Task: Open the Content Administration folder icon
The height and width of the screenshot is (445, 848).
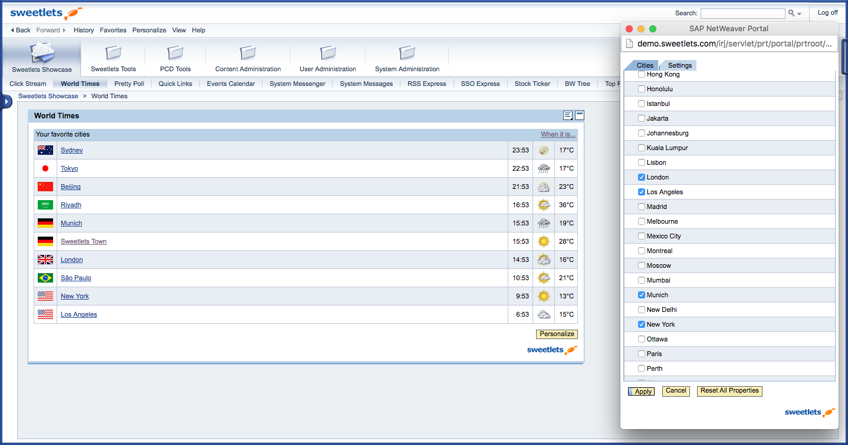Action: pyautogui.click(x=248, y=53)
